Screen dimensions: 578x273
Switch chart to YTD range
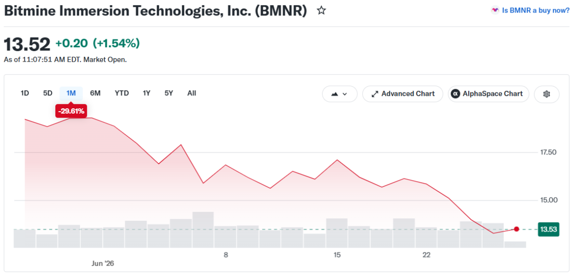[x=122, y=93]
